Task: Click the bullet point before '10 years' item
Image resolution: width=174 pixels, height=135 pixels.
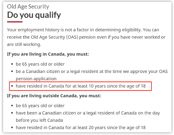Action: pyautogui.click(x=12, y=86)
